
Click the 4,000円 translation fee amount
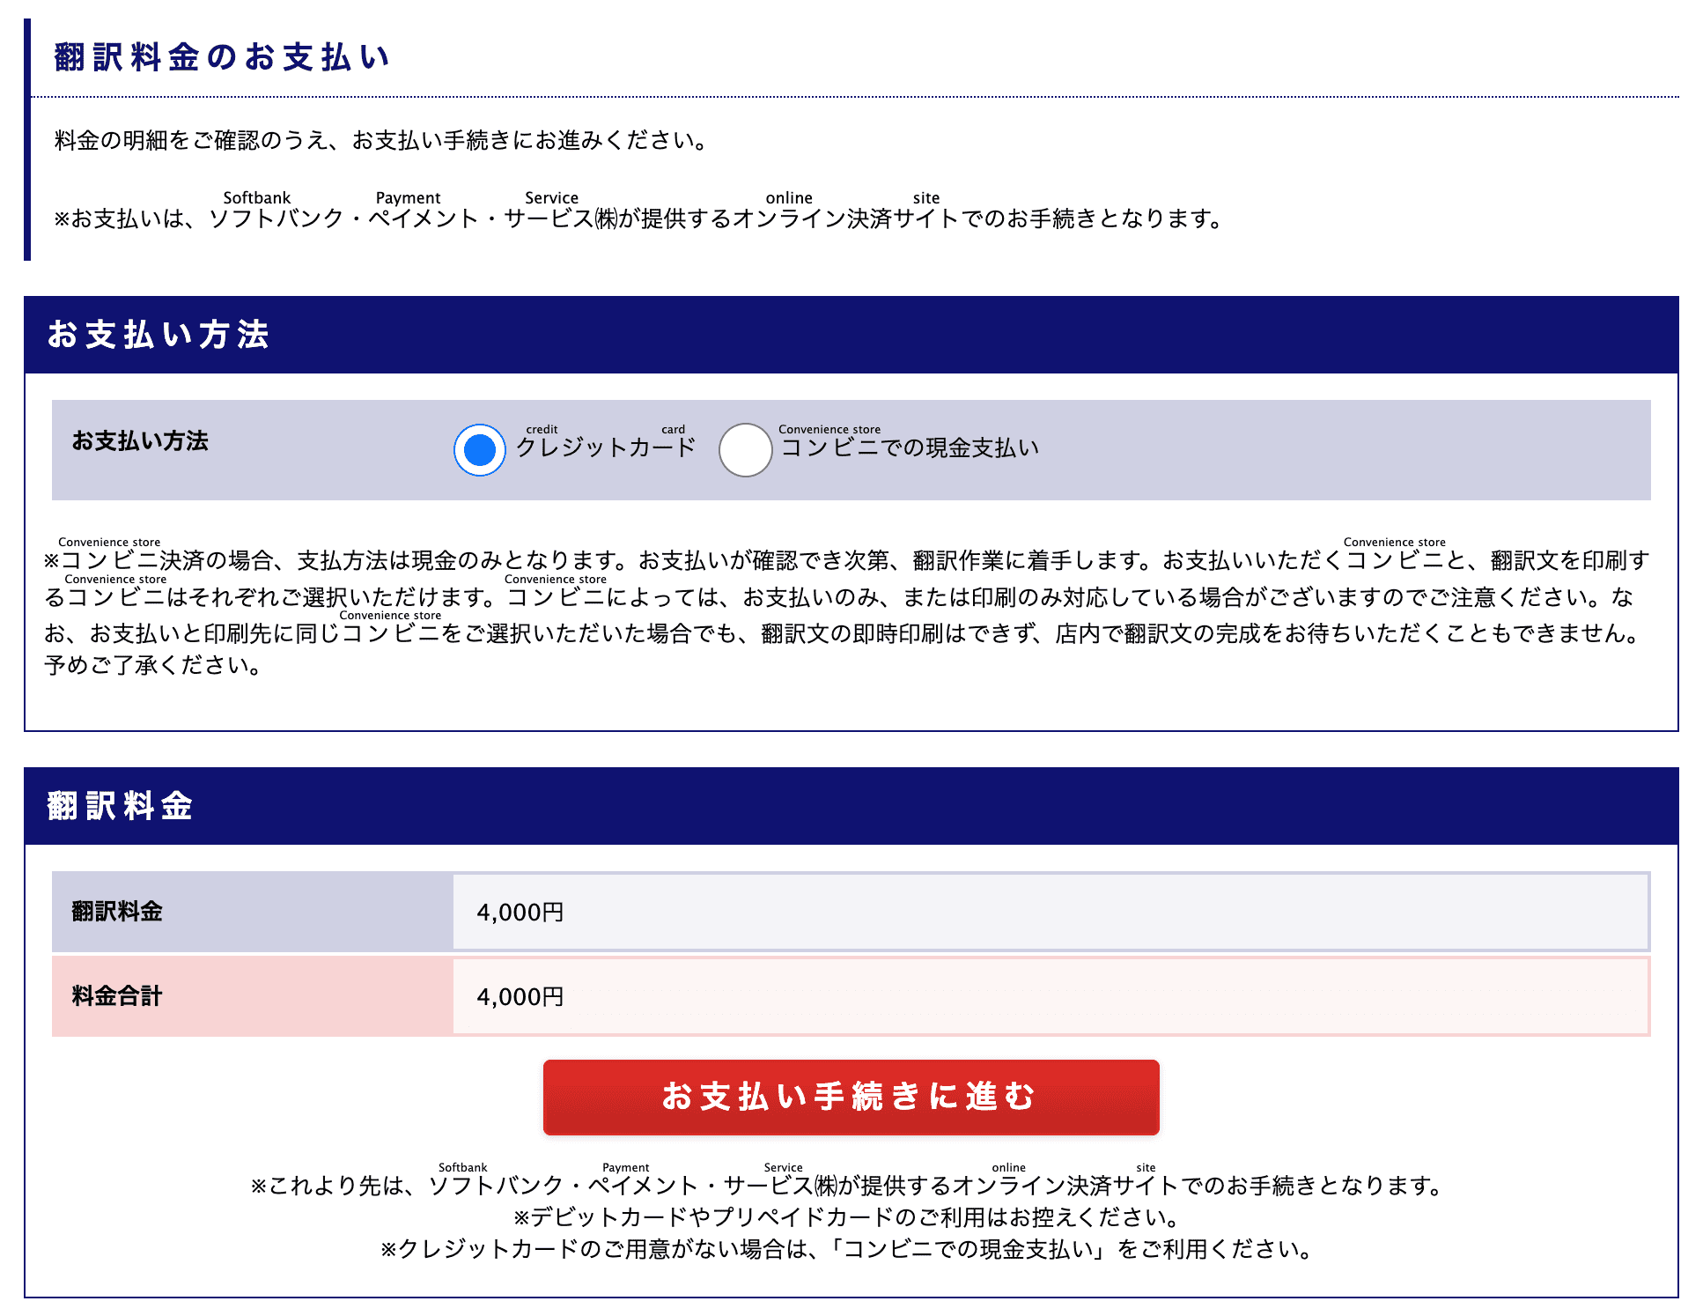[x=520, y=913]
